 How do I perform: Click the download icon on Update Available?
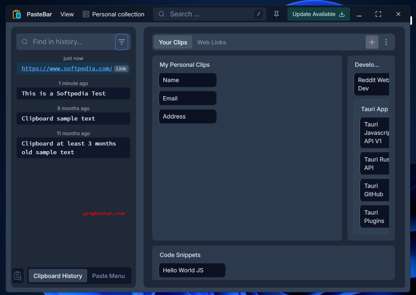(342, 14)
